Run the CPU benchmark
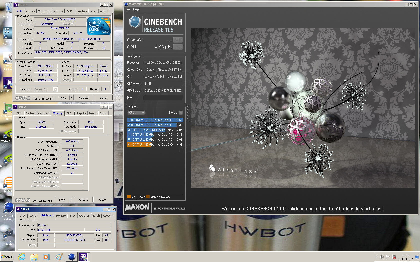420x262 pixels. click(178, 47)
